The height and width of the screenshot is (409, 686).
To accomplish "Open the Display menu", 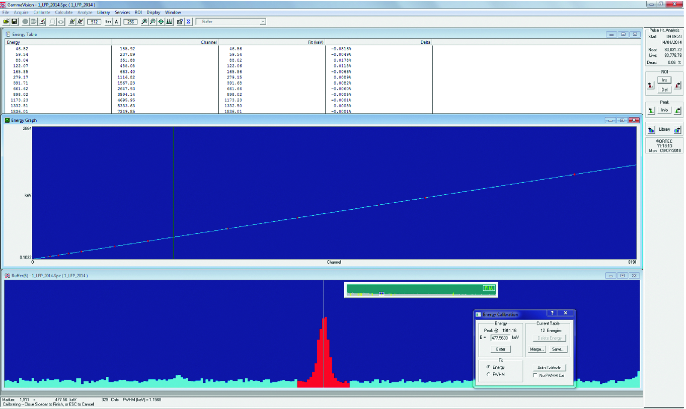I will click(154, 12).
